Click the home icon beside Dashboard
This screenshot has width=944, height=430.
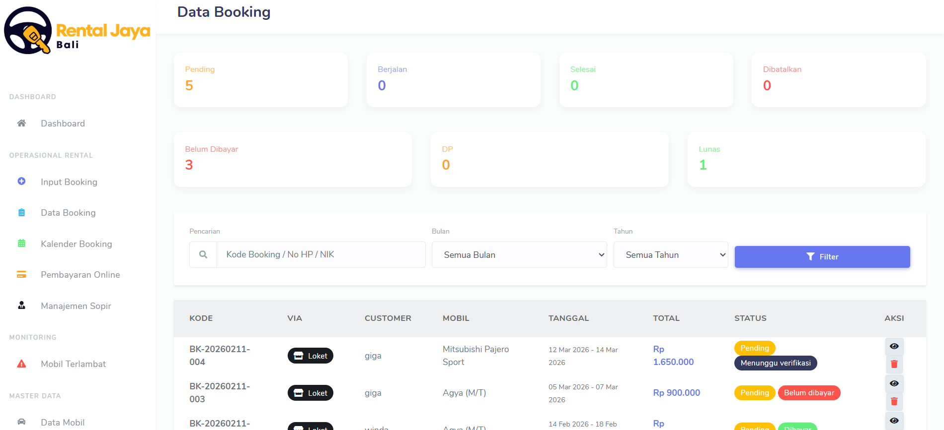click(x=21, y=123)
